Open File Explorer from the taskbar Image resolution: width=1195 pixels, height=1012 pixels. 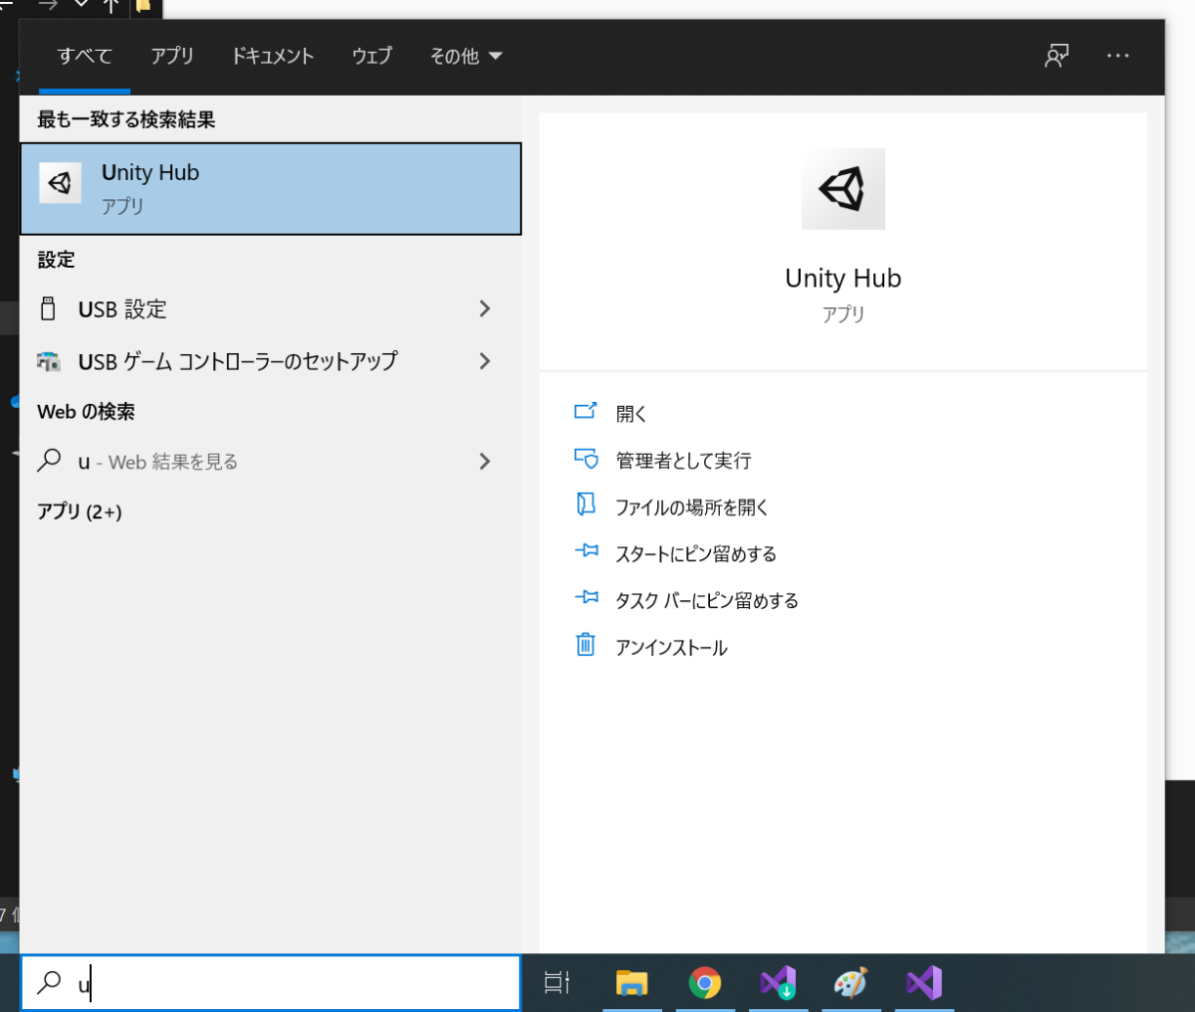pyautogui.click(x=631, y=983)
